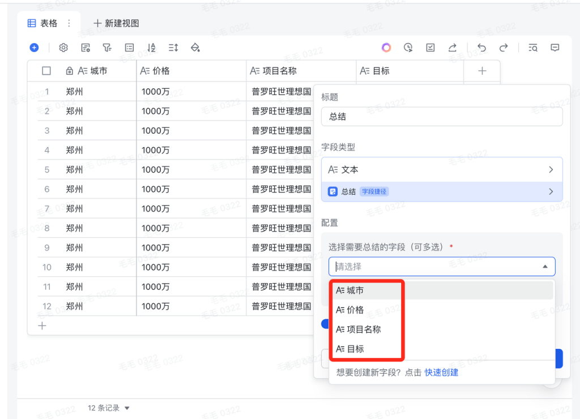Select 目标 in the dropdown list
The image size is (580, 419).
click(442, 349)
